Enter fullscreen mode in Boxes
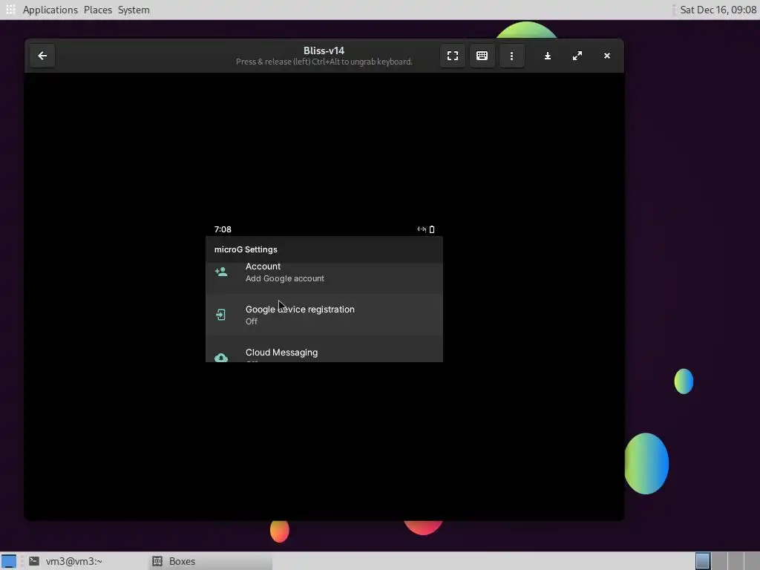Screen dimensions: 760x570 tap(452, 56)
